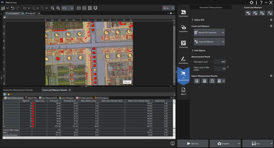This screenshot has width=274, height=148.
Task: Expand the Define ROI section
Action: (193, 20)
